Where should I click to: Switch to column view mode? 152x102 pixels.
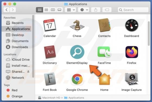pos(53,10)
